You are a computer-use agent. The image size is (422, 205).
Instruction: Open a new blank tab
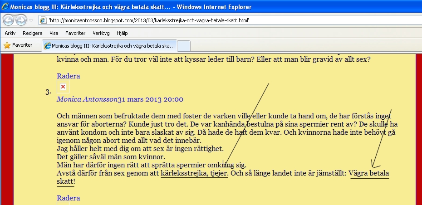[184, 46]
